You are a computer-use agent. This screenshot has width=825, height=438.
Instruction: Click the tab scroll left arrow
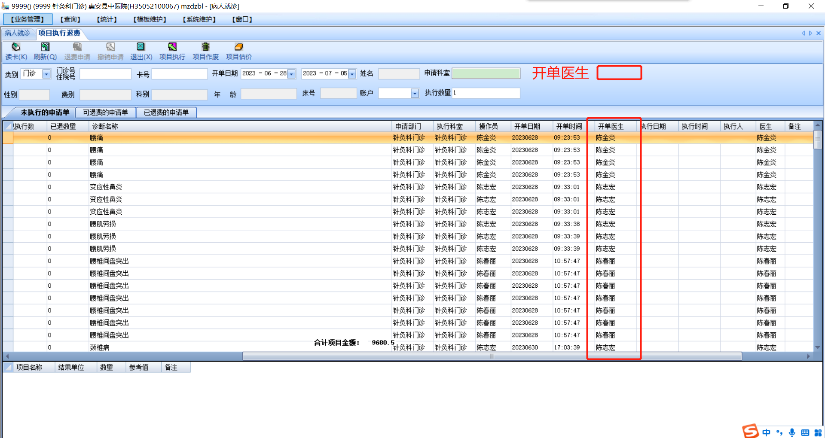[803, 33]
